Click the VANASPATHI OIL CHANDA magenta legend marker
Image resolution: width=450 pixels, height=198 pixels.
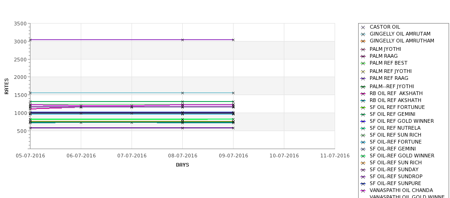tap(363, 191)
